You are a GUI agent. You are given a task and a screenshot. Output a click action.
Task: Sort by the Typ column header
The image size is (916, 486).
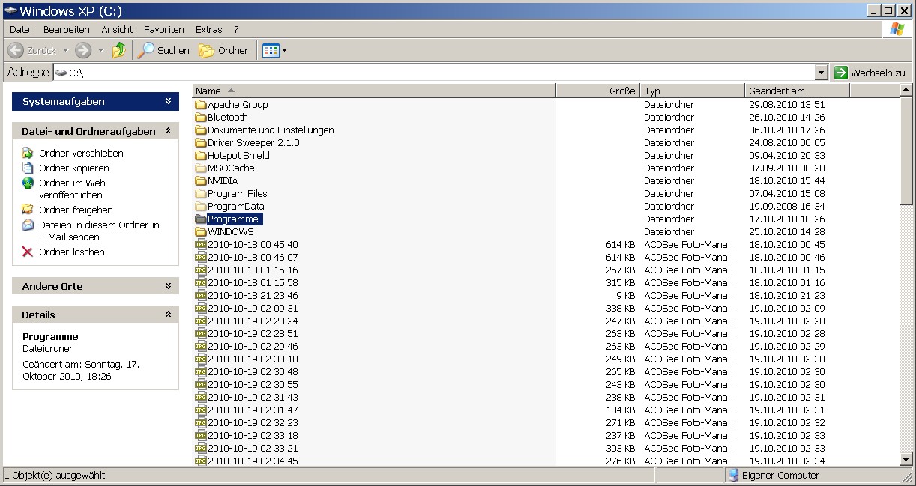[x=693, y=91]
